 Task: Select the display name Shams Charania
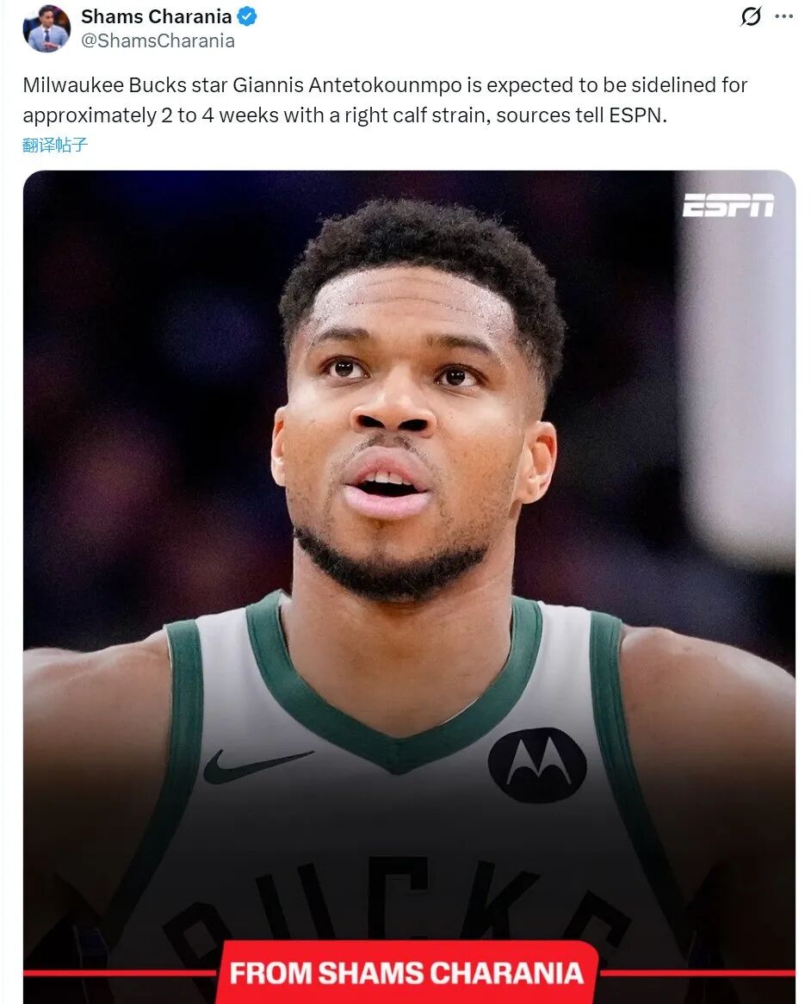click(156, 16)
